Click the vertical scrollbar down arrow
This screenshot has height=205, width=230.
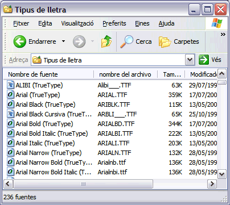pos(222,174)
